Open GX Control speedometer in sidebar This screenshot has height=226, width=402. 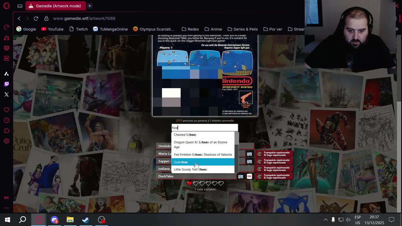tap(6, 28)
